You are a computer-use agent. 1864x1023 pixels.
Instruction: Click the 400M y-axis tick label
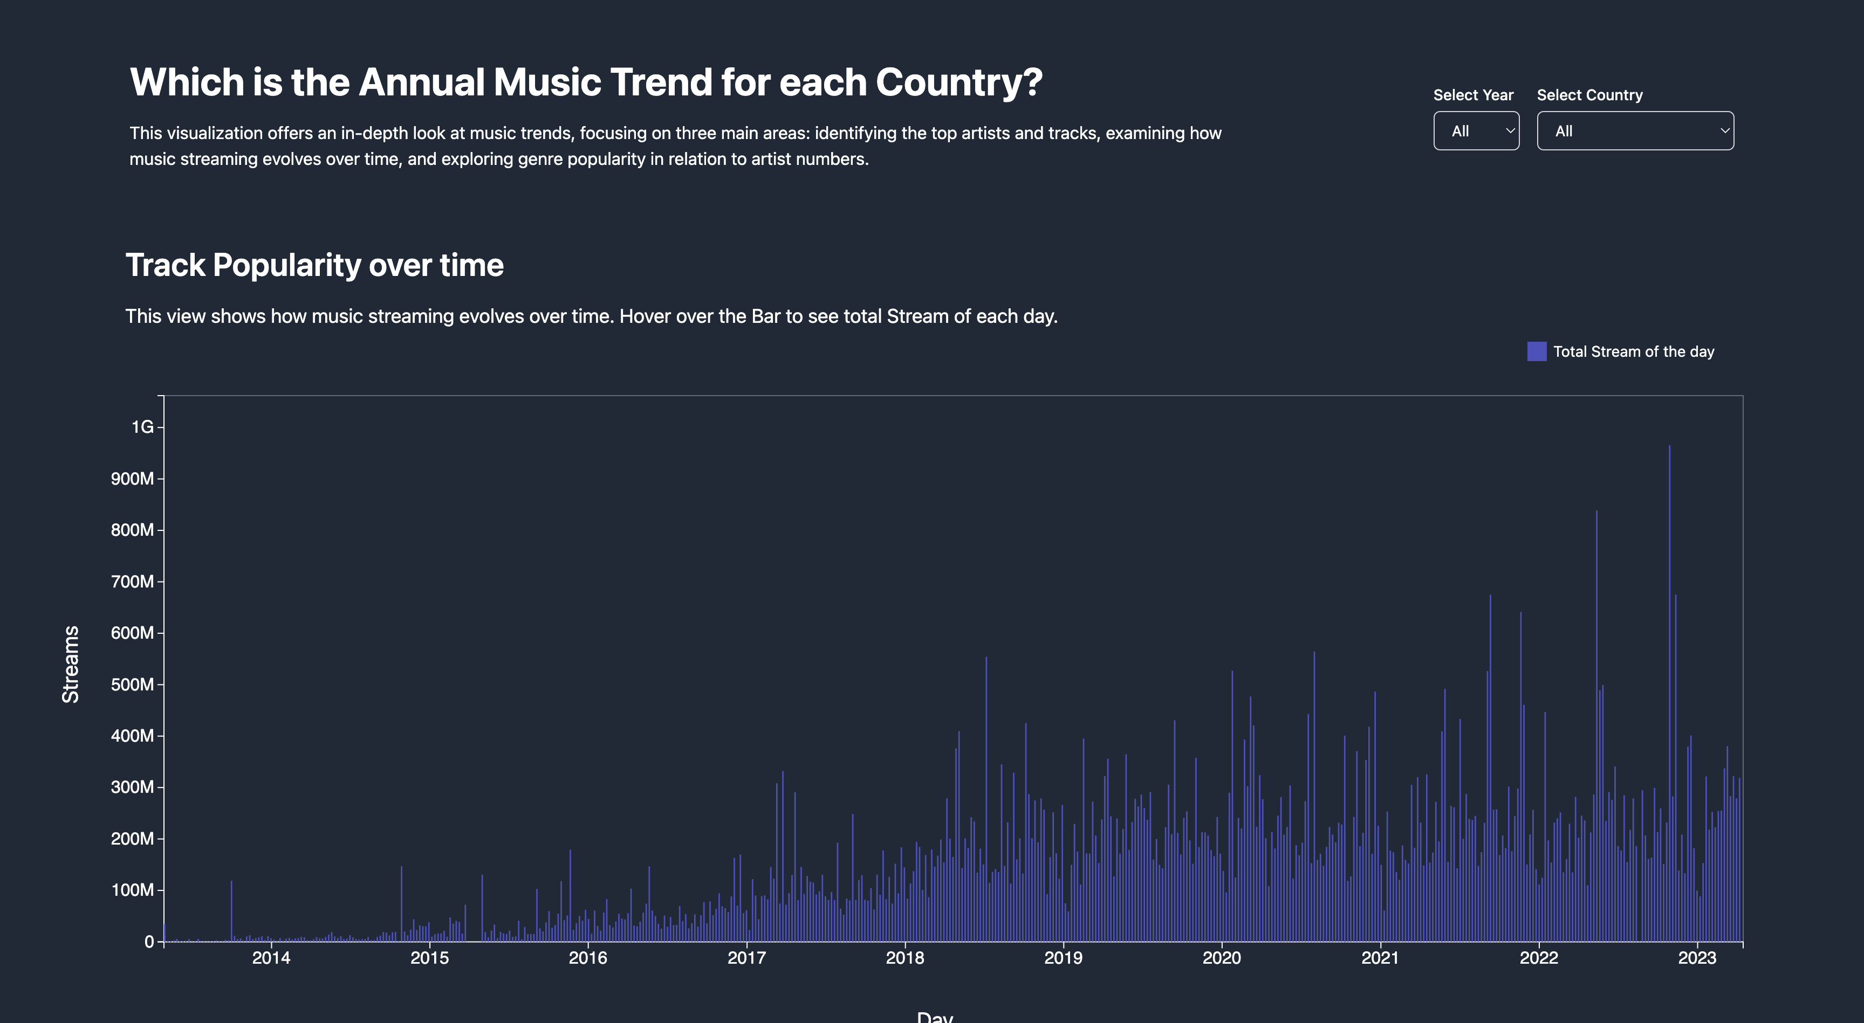(133, 736)
